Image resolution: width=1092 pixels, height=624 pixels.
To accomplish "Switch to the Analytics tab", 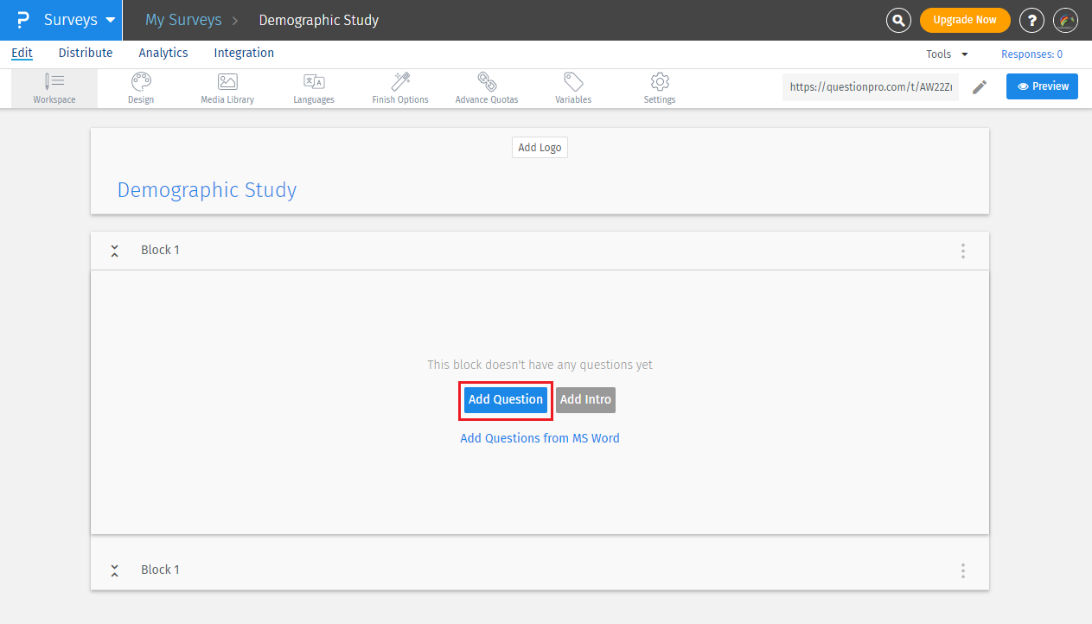I will [163, 53].
